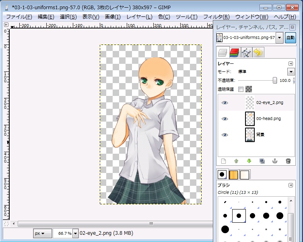The image size is (303, 242).
Task: Pick the big round brush in the third row
Action: 225,229
